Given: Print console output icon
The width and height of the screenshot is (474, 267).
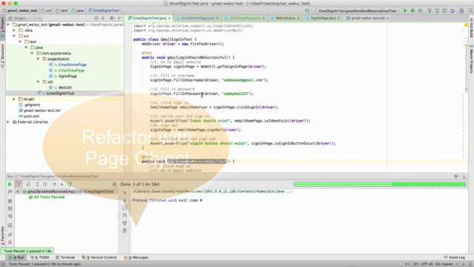Looking at the screenshot, I should coord(124,223).
